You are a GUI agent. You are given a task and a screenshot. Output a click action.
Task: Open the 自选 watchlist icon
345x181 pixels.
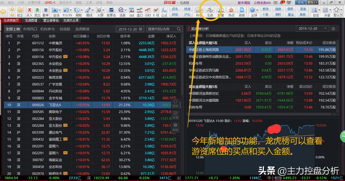pyautogui.click(x=55, y=10)
